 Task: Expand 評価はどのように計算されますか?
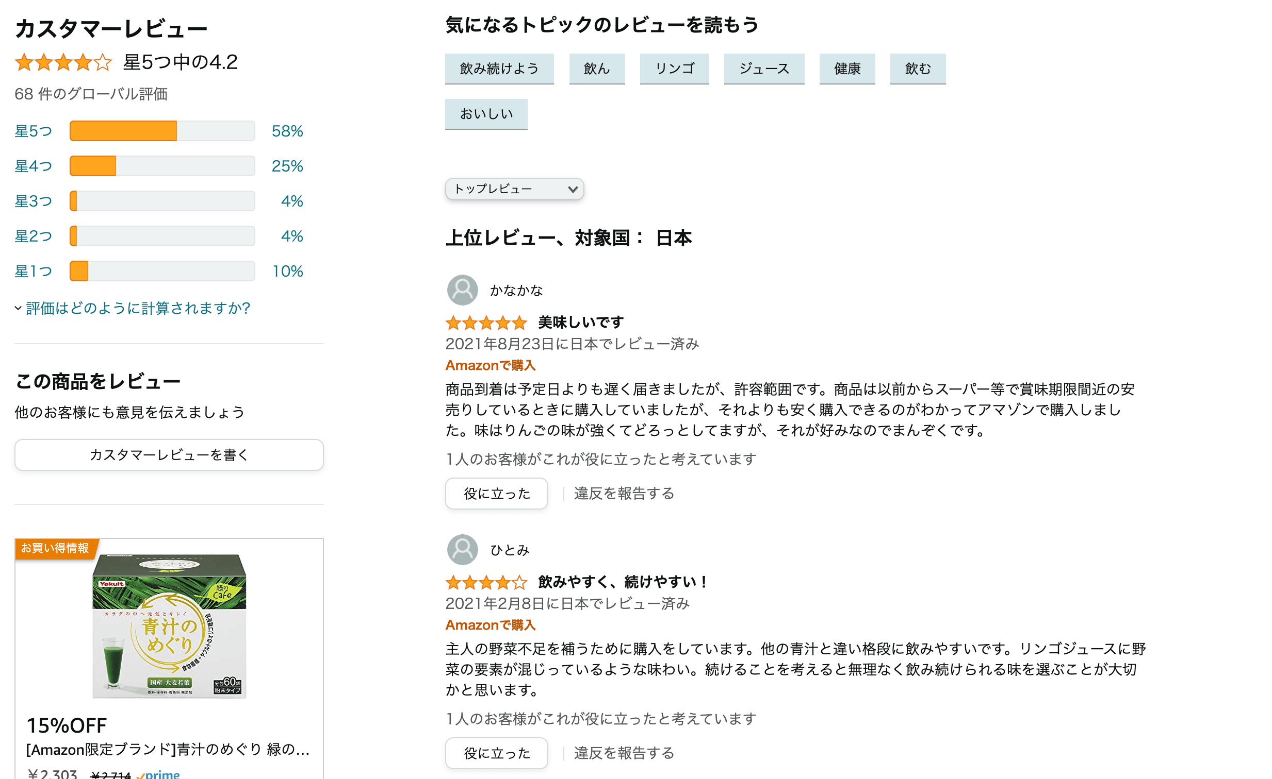(133, 308)
